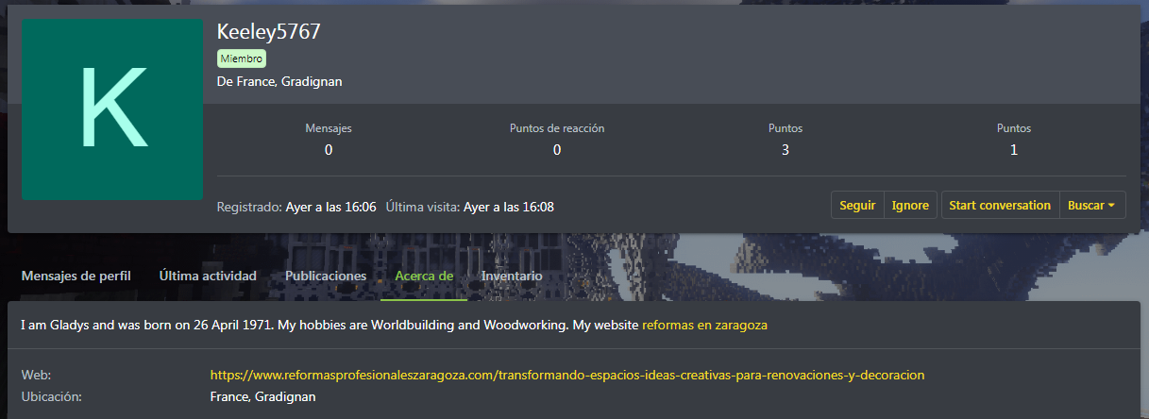The height and width of the screenshot is (419, 1149).
Task: Click Start conversation button
Action: [1000, 205]
